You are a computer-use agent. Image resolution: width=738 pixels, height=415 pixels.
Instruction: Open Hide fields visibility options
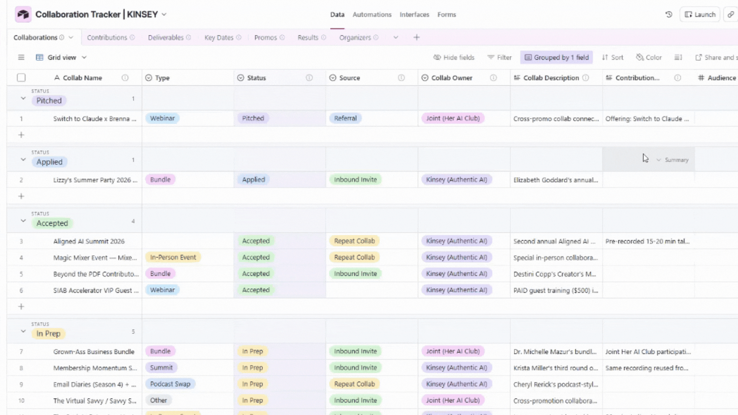tap(454, 57)
